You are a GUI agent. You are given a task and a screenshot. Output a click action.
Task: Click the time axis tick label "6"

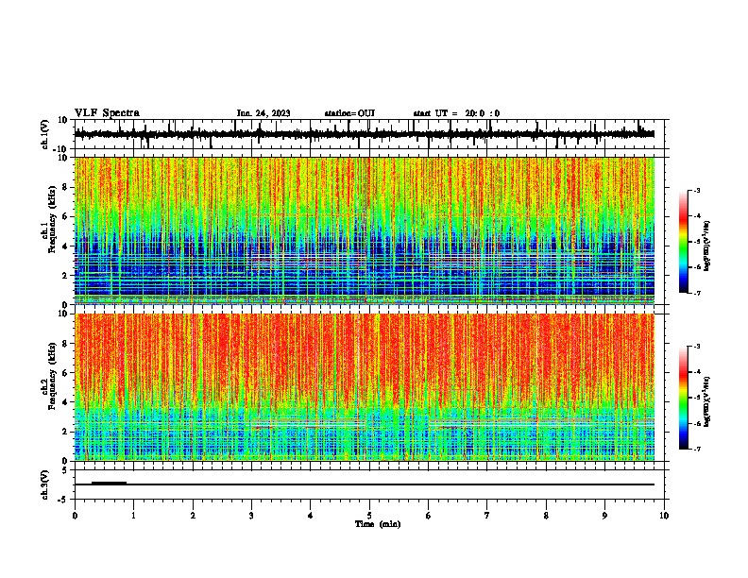[429, 516]
